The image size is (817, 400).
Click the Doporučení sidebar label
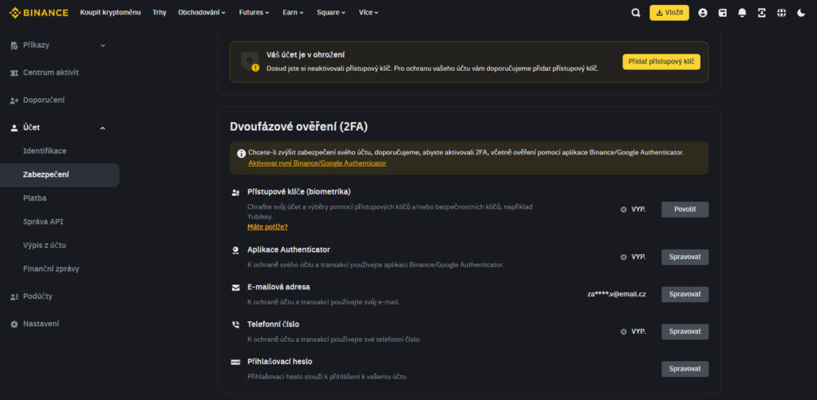click(x=44, y=100)
